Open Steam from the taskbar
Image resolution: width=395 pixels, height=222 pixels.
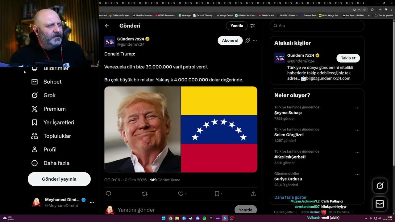(191, 218)
